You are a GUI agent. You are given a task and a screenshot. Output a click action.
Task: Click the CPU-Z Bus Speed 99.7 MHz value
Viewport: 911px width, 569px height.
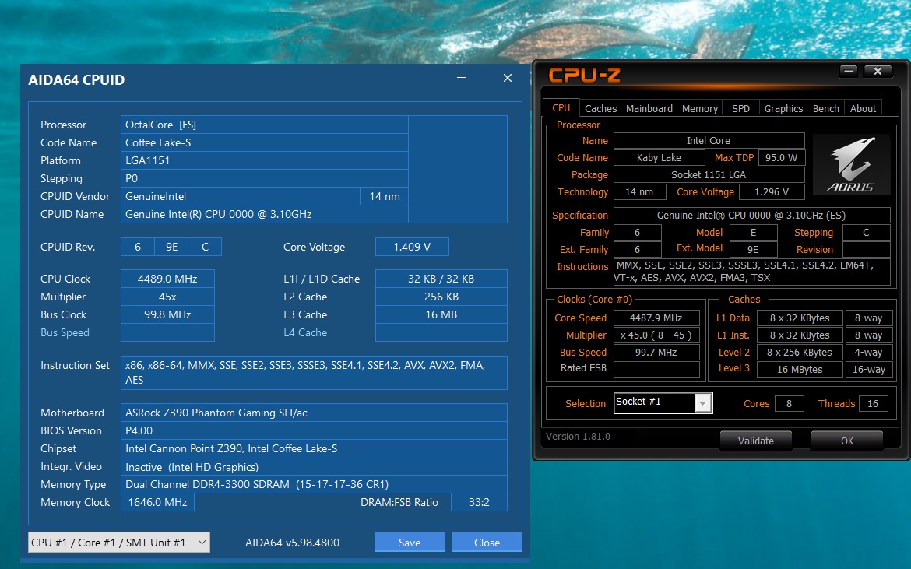pyautogui.click(x=656, y=353)
